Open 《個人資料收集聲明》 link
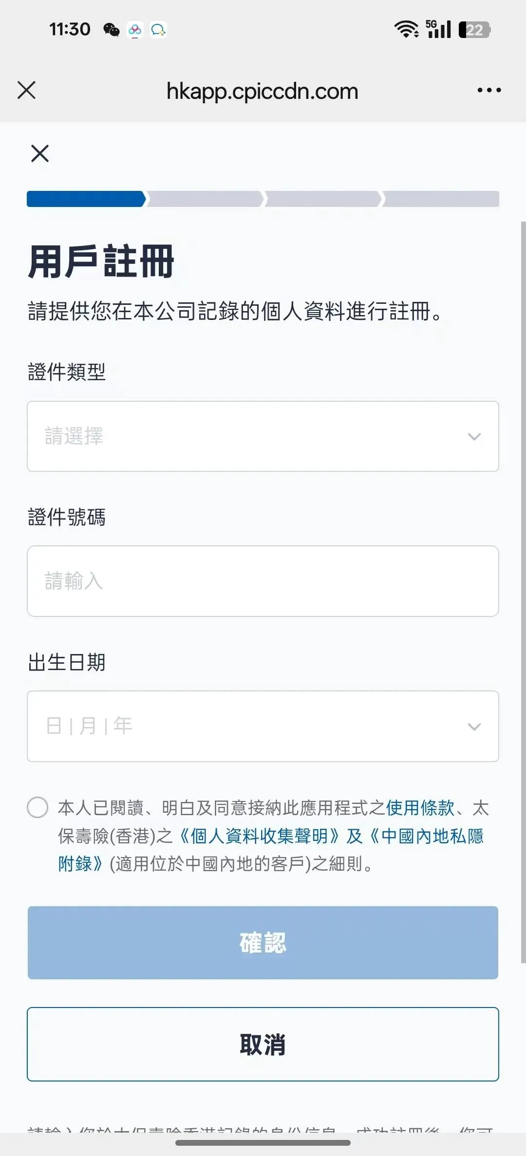526x1156 pixels. pyautogui.click(x=257, y=836)
